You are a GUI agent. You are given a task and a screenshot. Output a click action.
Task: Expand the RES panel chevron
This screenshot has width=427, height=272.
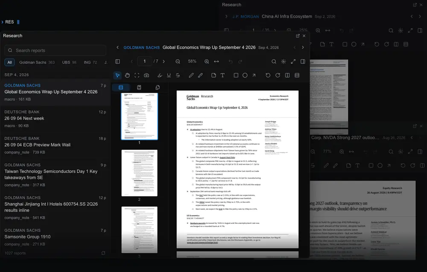coord(3,22)
